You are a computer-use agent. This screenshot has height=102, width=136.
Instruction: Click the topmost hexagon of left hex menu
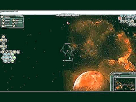click(3, 37)
